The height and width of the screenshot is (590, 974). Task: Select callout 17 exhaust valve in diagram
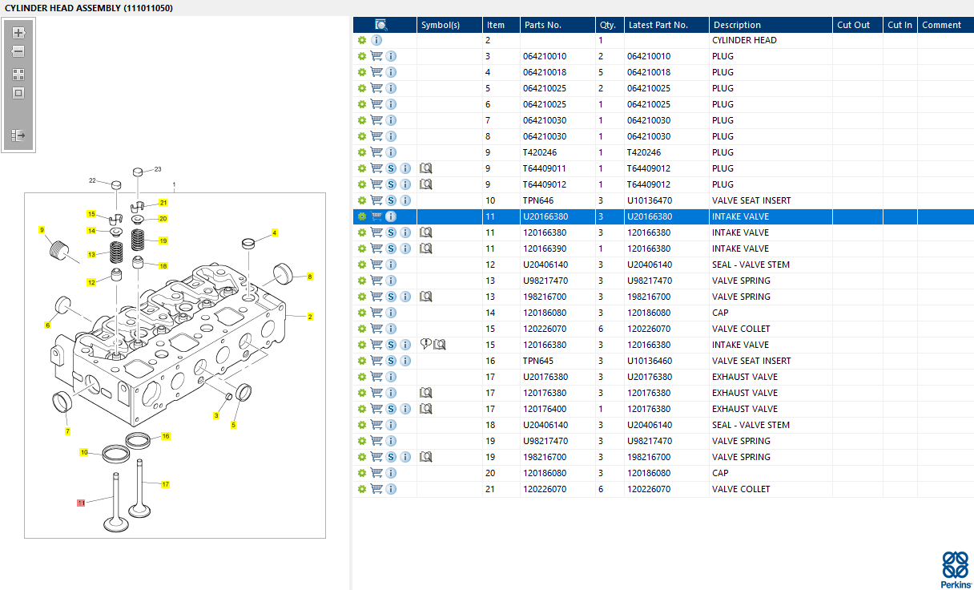point(165,484)
